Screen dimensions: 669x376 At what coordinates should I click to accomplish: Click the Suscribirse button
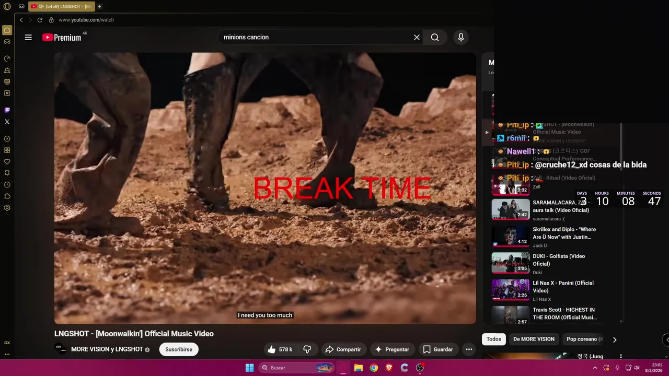(179, 349)
